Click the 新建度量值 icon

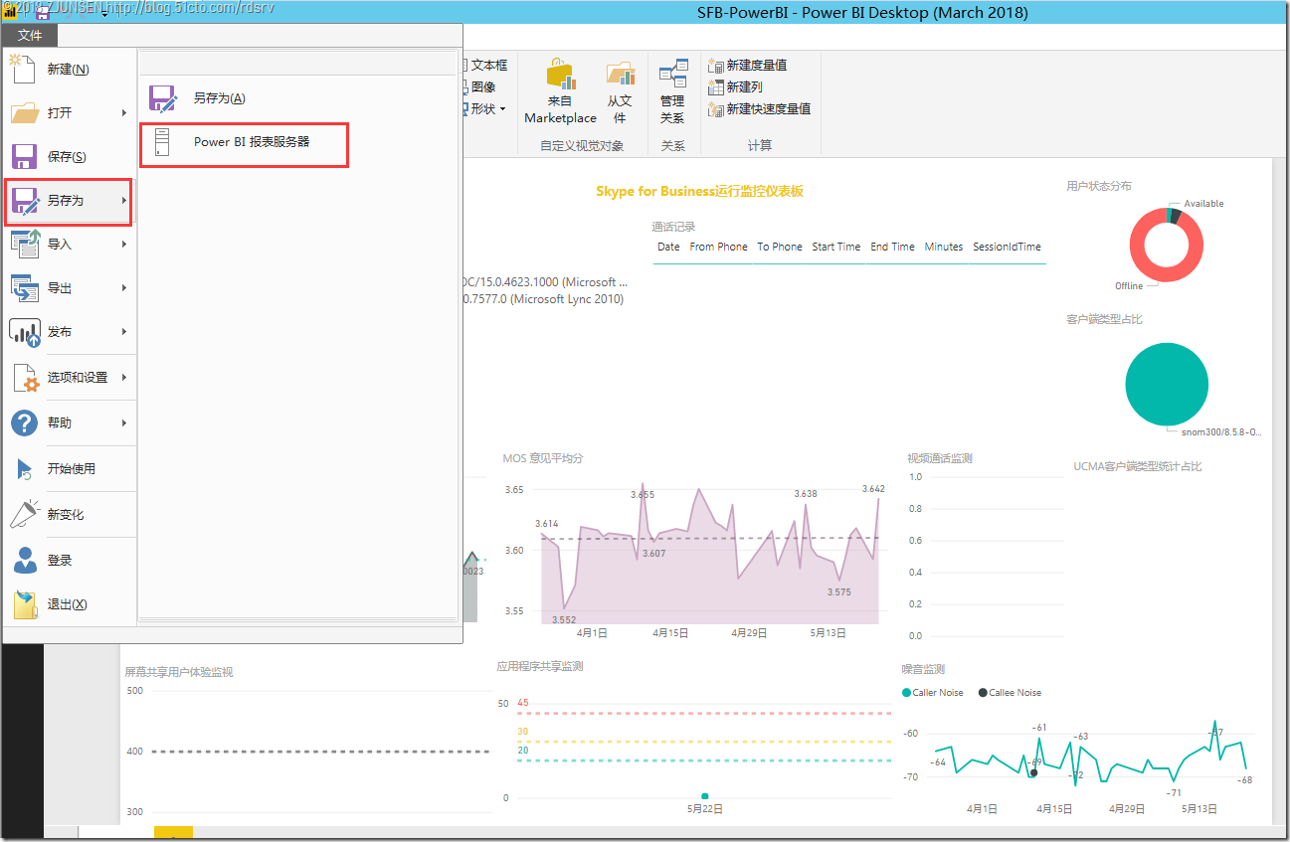pyautogui.click(x=716, y=66)
